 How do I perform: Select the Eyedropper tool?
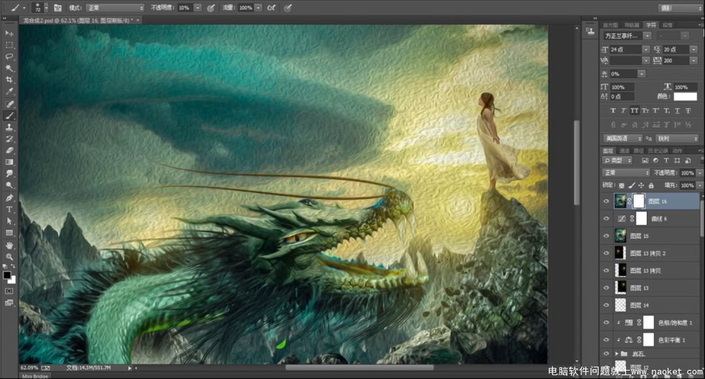9,91
